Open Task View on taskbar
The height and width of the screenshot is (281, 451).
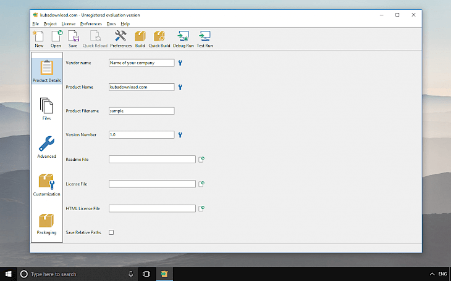tap(146, 274)
